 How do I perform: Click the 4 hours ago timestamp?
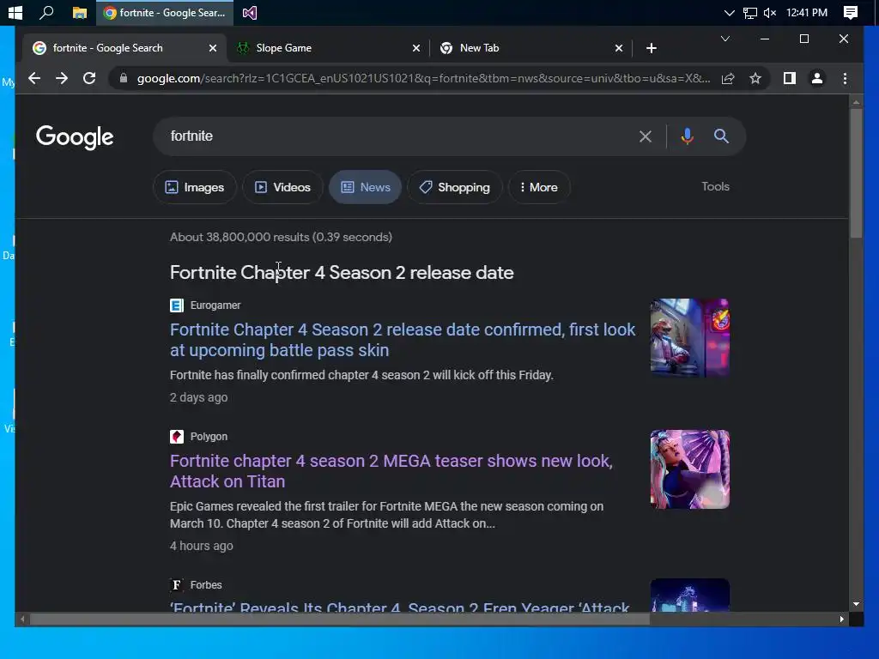[x=201, y=546]
